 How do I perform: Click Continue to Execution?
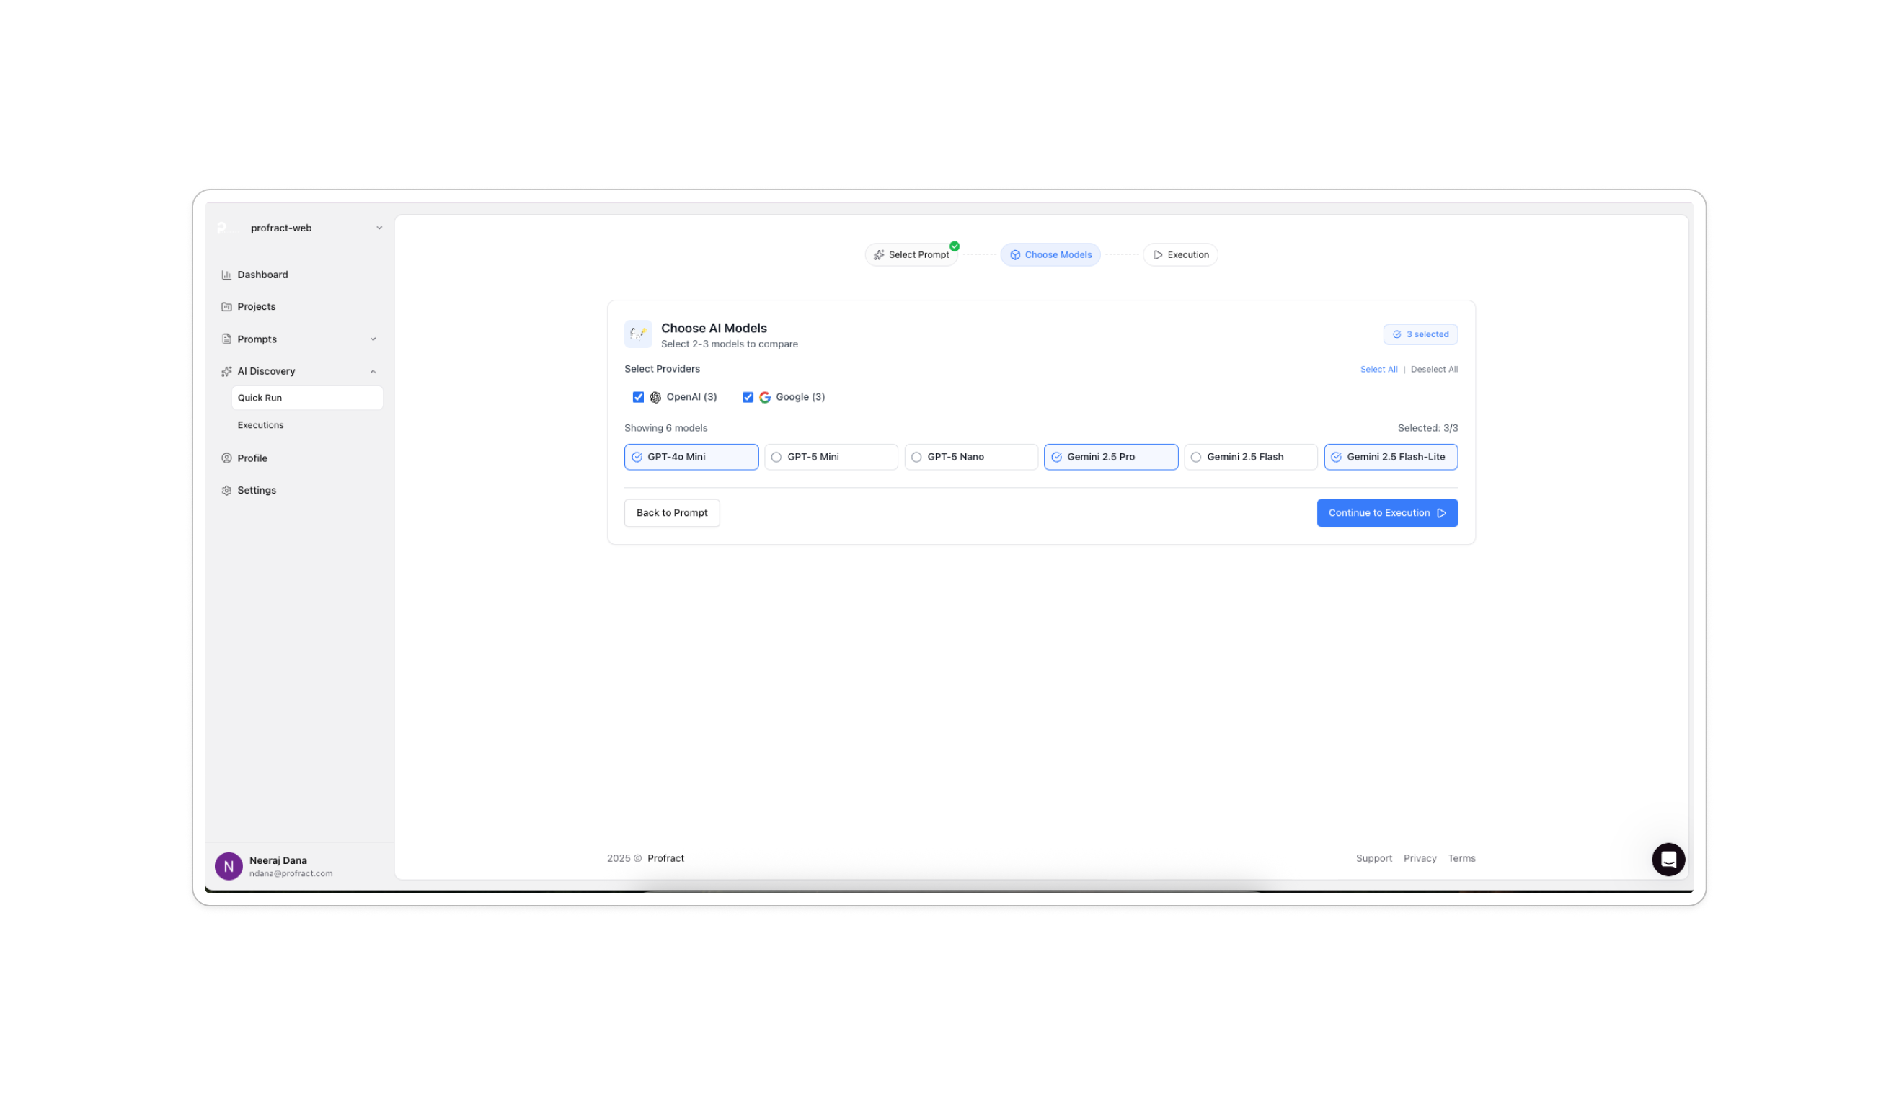[x=1386, y=512]
